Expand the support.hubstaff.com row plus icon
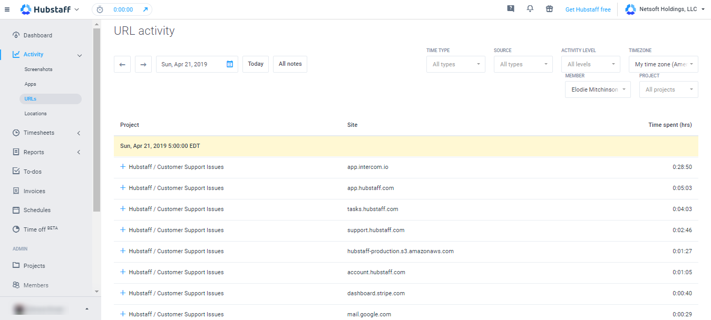 pos(123,230)
